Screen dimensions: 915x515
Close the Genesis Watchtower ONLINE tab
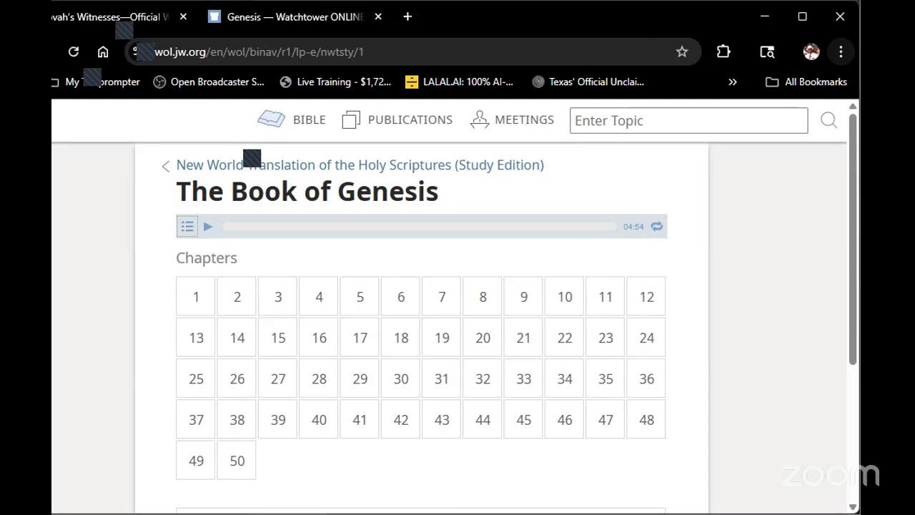coord(378,16)
